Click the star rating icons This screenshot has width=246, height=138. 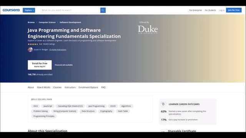pos(33,44)
